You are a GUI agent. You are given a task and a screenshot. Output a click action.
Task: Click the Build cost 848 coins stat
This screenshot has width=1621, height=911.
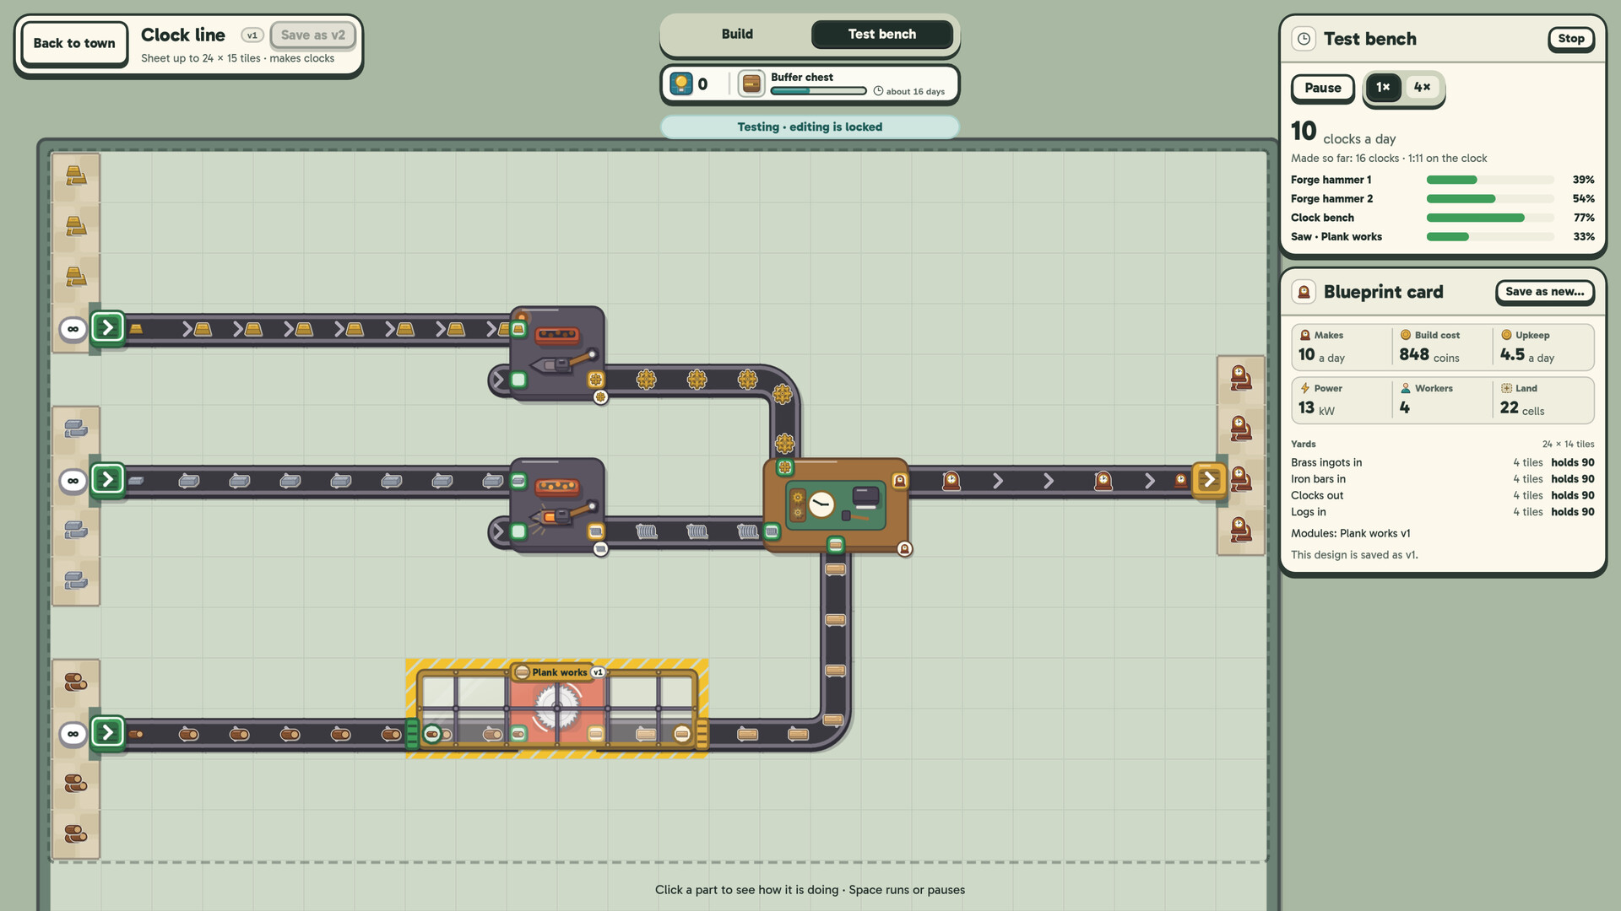1441,347
